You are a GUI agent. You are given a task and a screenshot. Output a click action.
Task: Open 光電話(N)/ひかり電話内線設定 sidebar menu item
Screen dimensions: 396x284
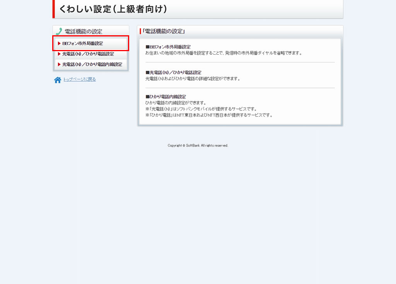[92, 64]
